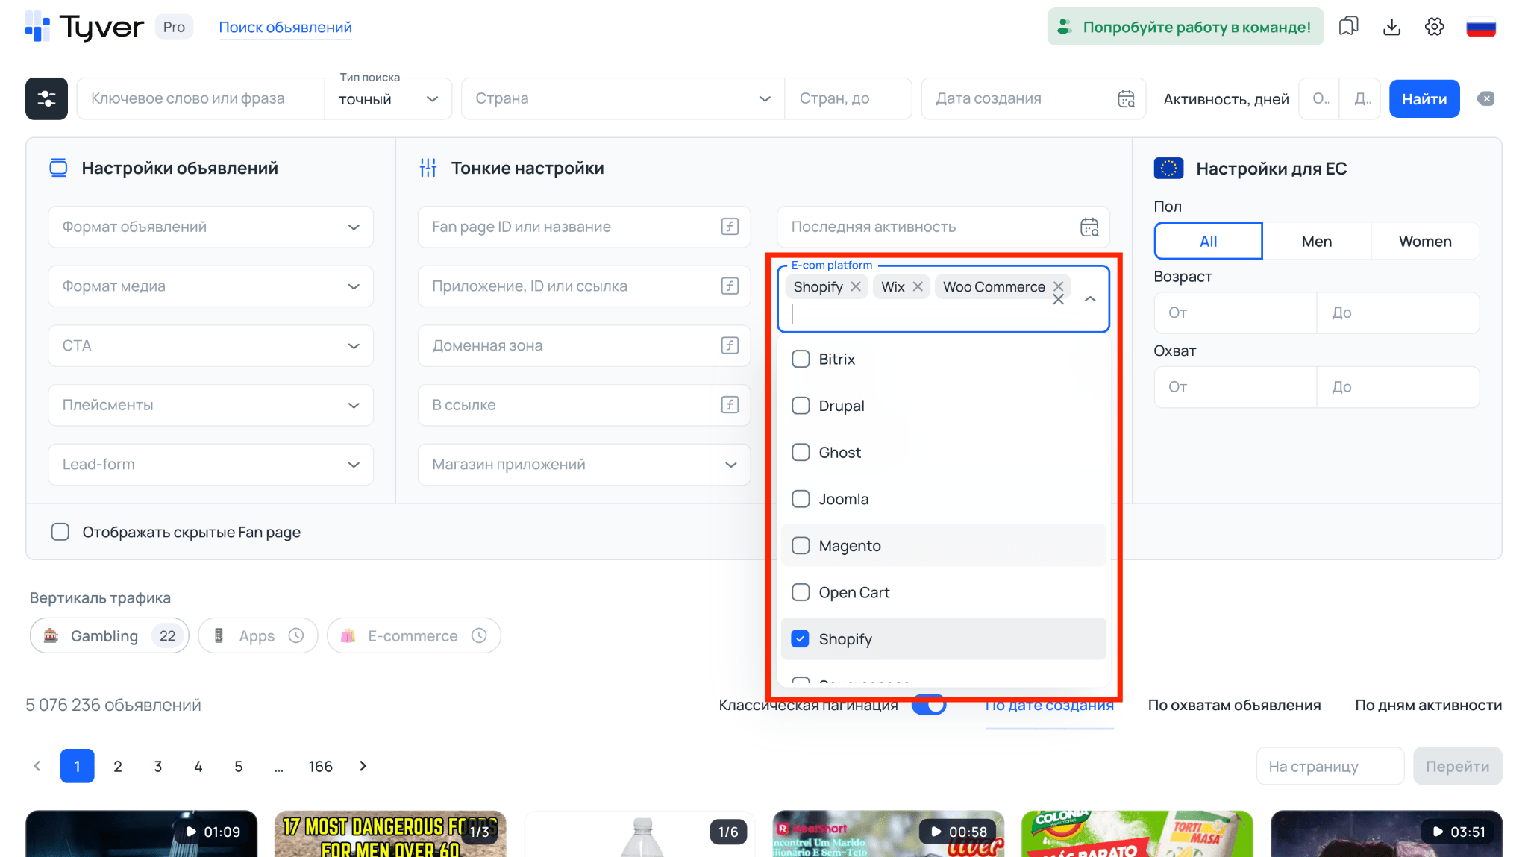Enable Отображать скрытые Fan page checkbox
1528x857 pixels.
coord(60,532)
